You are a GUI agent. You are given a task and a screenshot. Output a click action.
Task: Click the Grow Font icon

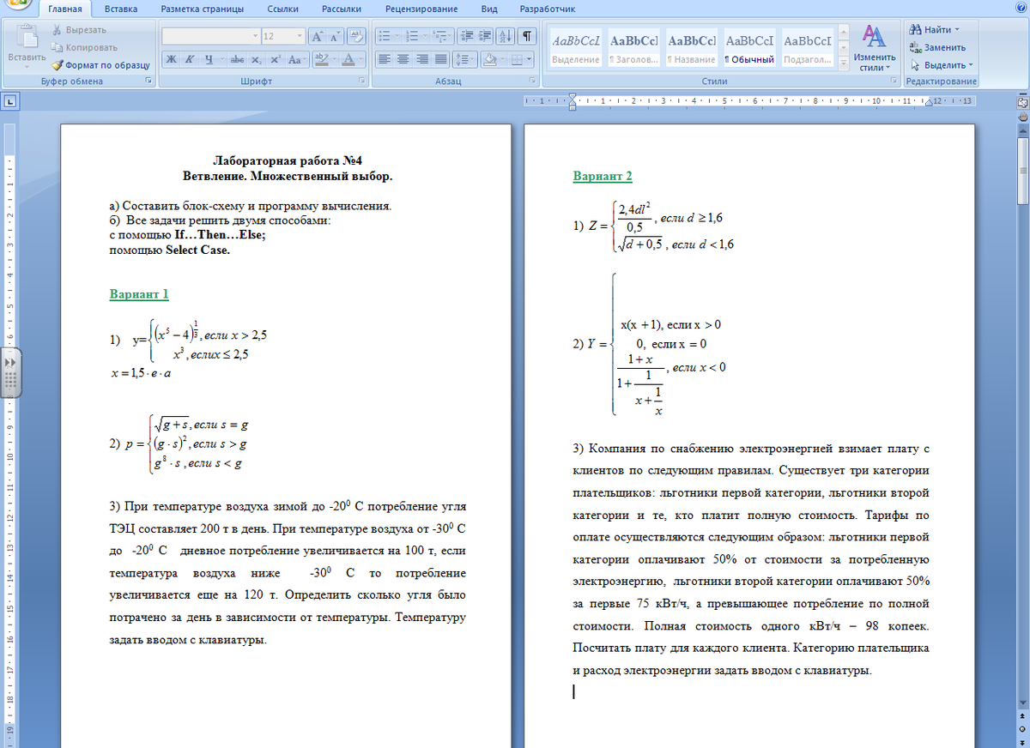coord(317,36)
